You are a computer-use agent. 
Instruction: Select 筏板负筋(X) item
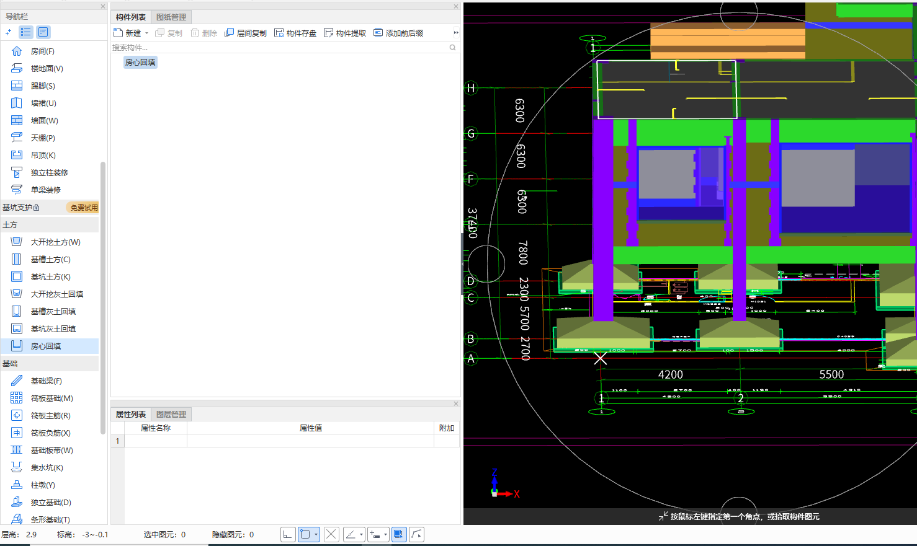click(x=50, y=433)
